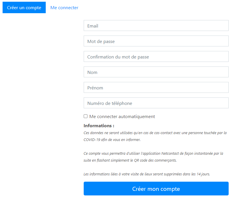Click the Me connecter automatiquement label text
The width and height of the screenshot is (239, 198).
point(122,117)
